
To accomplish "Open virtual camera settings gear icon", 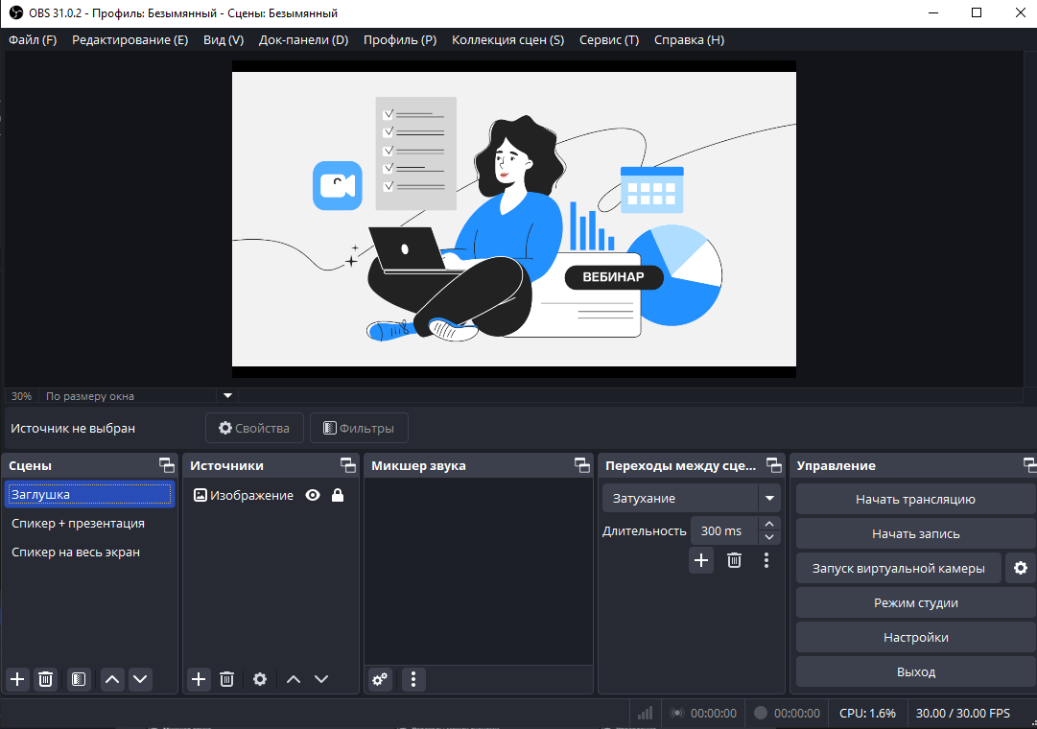I will click(1021, 568).
